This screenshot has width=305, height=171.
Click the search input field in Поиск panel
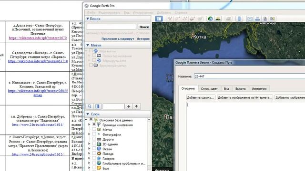click(111, 27)
